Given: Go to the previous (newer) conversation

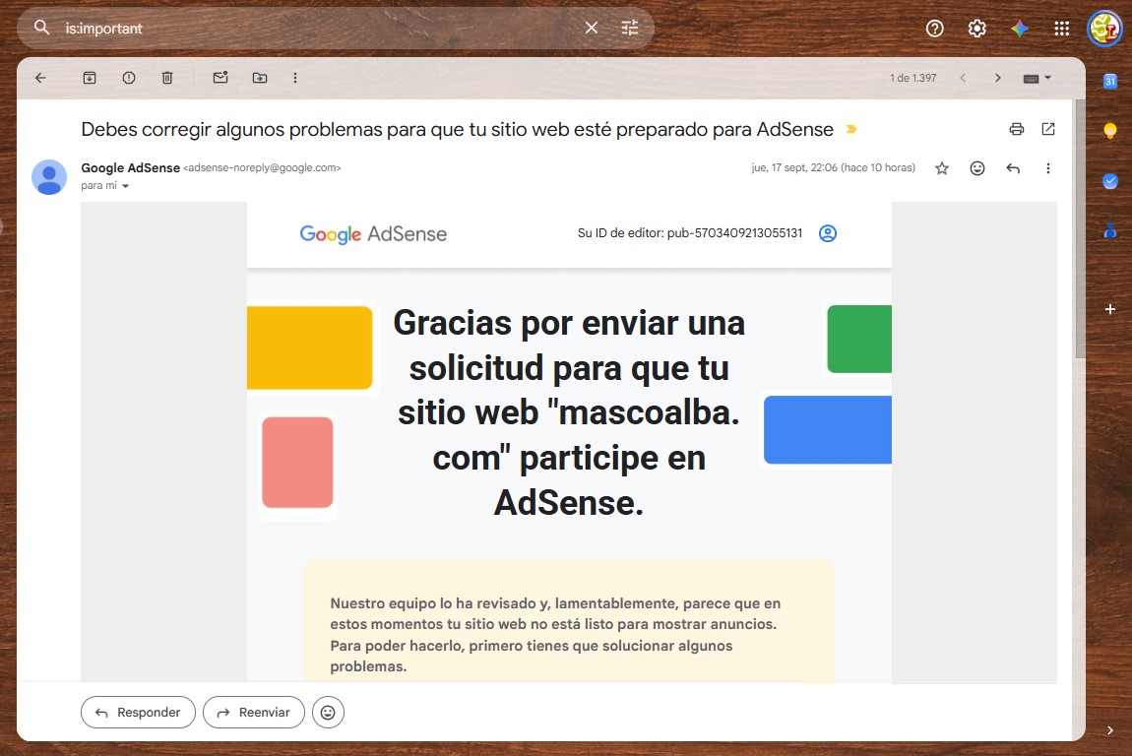Looking at the screenshot, I should tap(963, 78).
